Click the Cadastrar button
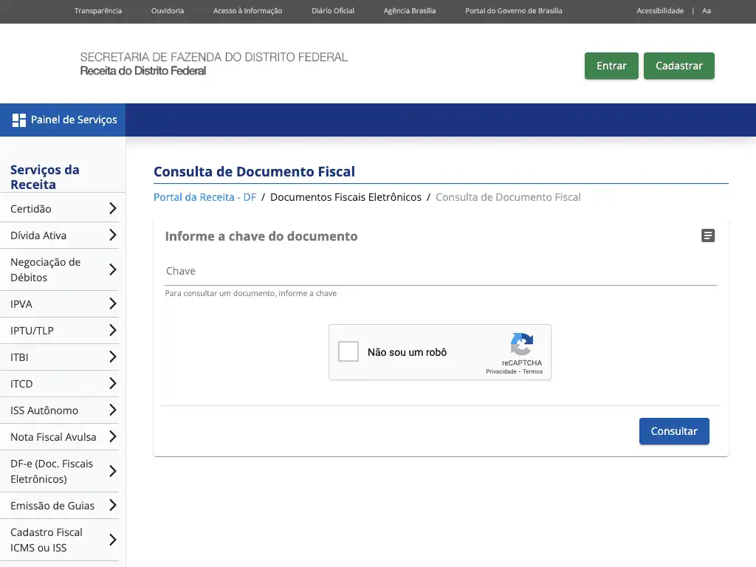The width and height of the screenshot is (756, 567). tap(678, 66)
